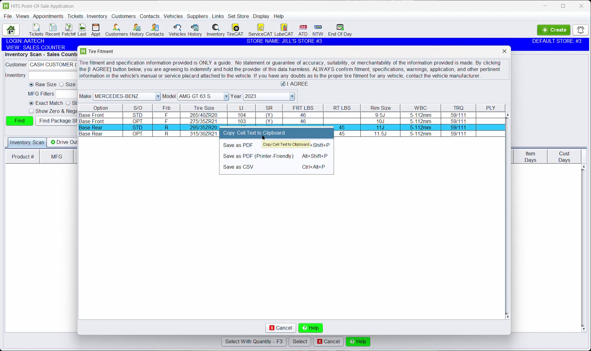Uncheck the I AGREE checkbox
591x351 pixels.
[283, 84]
